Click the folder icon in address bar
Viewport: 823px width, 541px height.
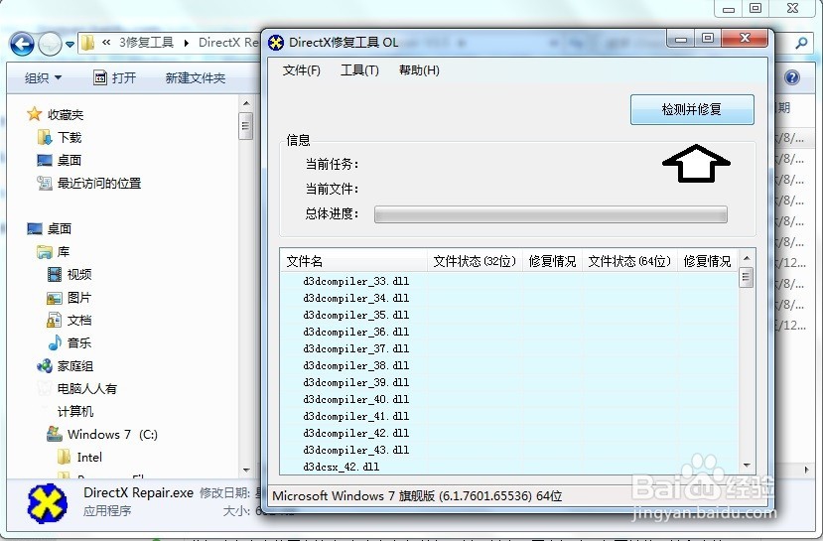click(87, 43)
